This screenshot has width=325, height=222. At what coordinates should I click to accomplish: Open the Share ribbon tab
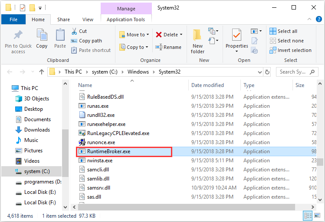click(63, 19)
